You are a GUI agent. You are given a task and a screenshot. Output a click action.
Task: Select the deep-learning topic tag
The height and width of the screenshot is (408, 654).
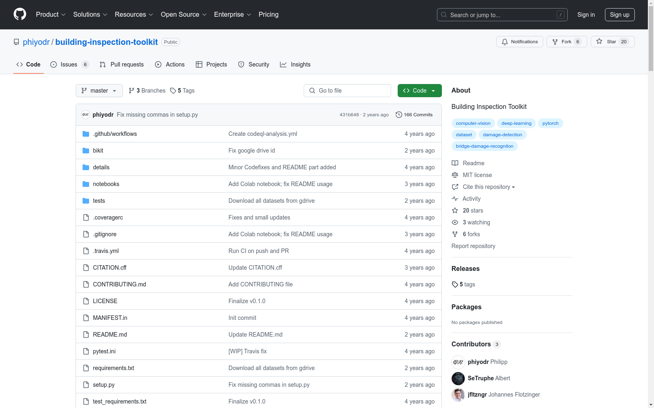pyautogui.click(x=516, y=123)
